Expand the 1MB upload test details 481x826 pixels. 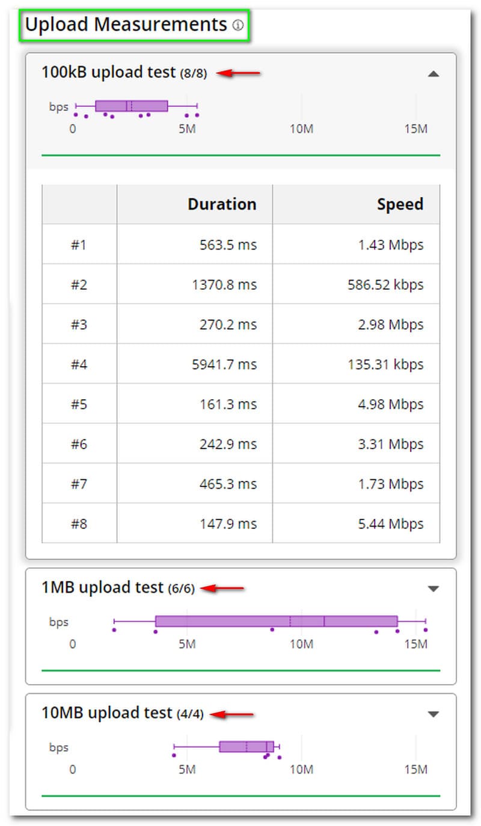click(x=433, y=589)
